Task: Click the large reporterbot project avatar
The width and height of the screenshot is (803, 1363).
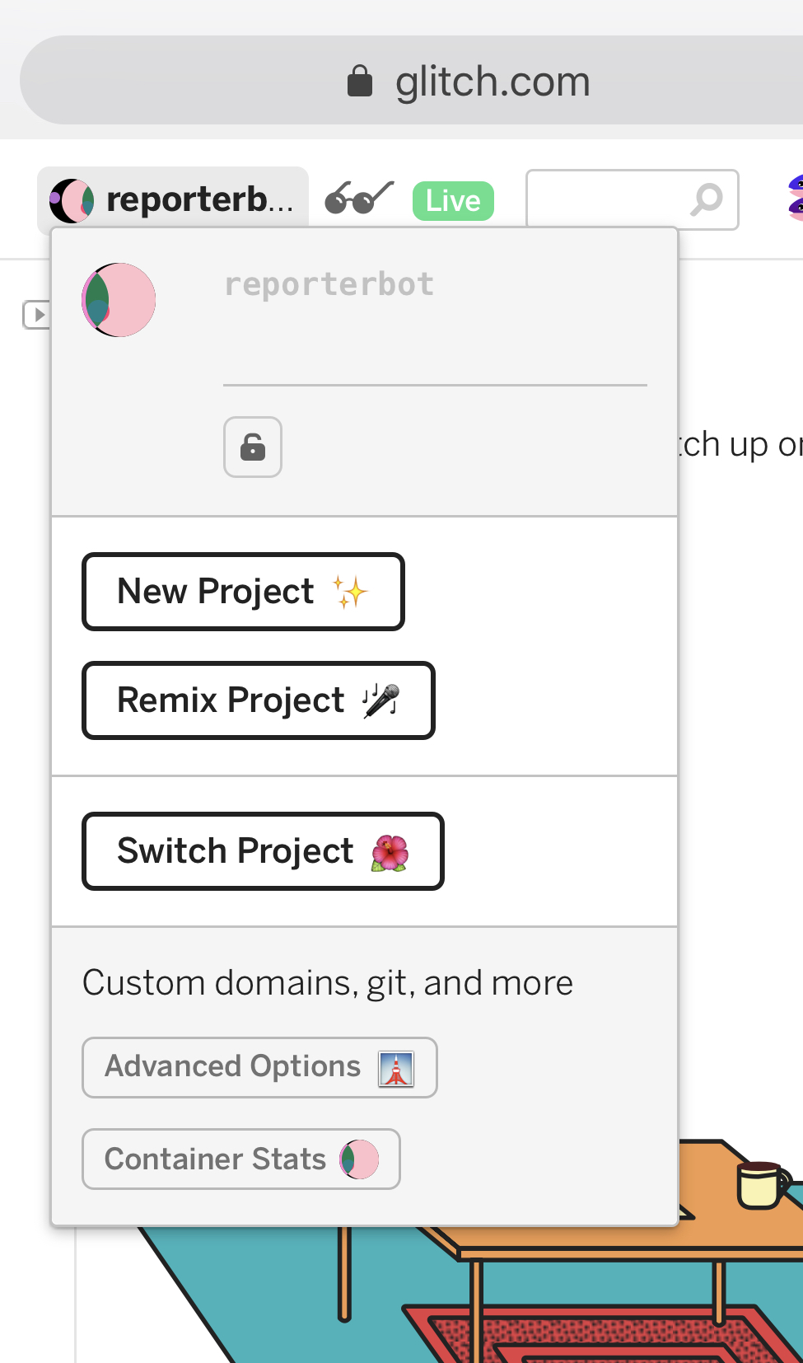Action: point(119,300)
